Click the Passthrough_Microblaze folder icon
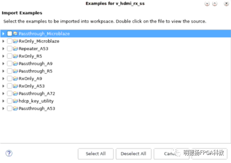The width and height of the screenshot is (231, 163). [15, 34]
